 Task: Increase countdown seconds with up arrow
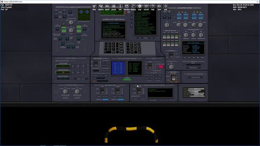(86, 65)
